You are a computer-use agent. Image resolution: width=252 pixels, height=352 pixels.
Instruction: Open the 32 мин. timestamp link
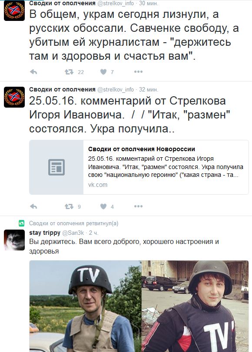[x=149, y=90]
